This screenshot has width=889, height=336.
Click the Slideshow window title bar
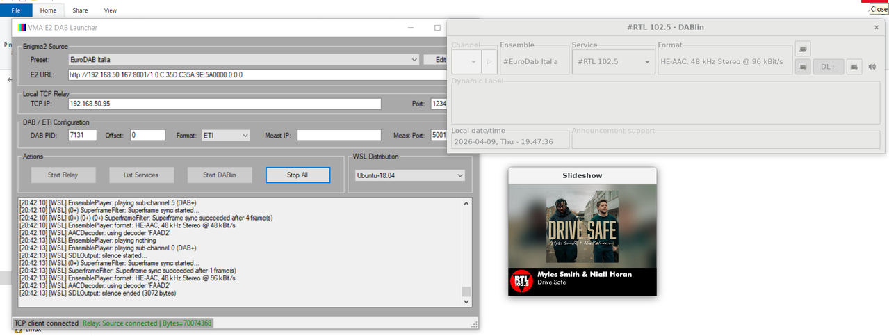coord(582,175)
